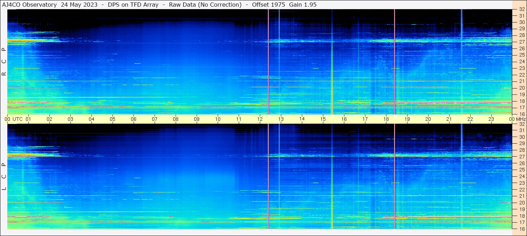Click the 24 MHz label of RCP panel
527x236 pixels.
click(521, 61)
